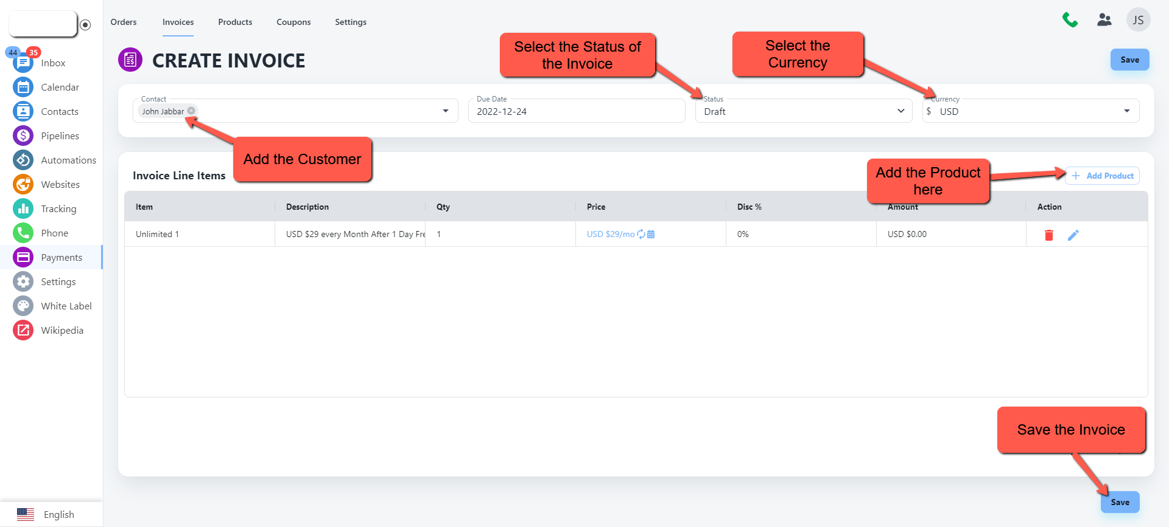Open the contacts people icon in header
The height and width of the screenshot is (527, 1169).
tap(1104, 20)
